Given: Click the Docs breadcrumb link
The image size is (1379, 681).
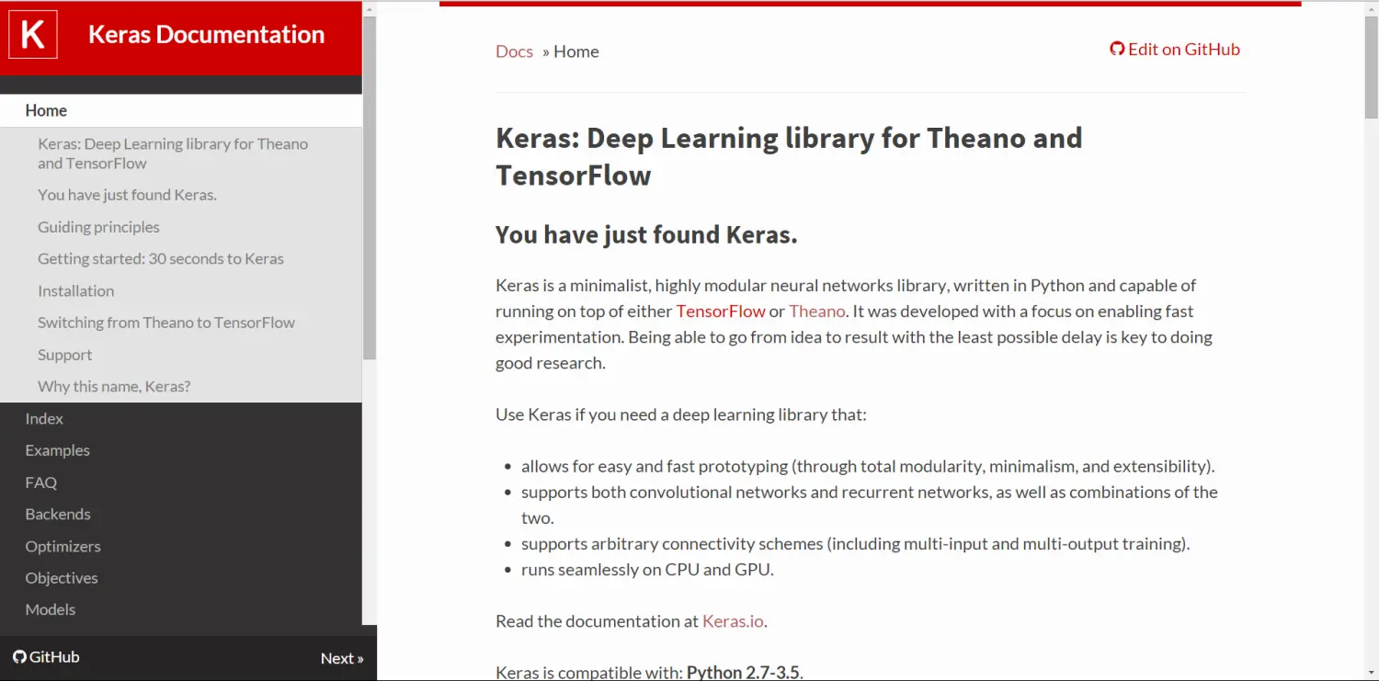Looking at the screenshot, I should (514, 51).
